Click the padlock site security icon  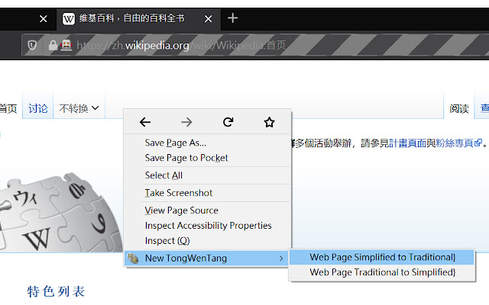[x=53, y=46]
